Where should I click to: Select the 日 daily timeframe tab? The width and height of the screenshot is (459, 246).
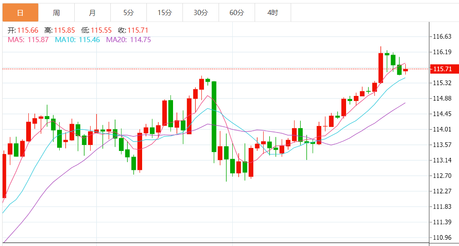(x=20, y=12)
